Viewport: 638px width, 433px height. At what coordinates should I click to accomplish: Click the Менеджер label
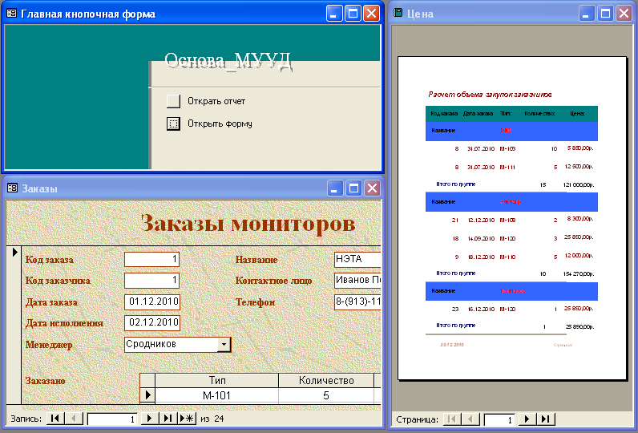[49, 345]
